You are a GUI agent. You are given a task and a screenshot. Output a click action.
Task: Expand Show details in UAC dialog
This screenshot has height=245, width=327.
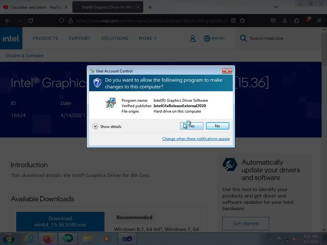pos(107,126)
